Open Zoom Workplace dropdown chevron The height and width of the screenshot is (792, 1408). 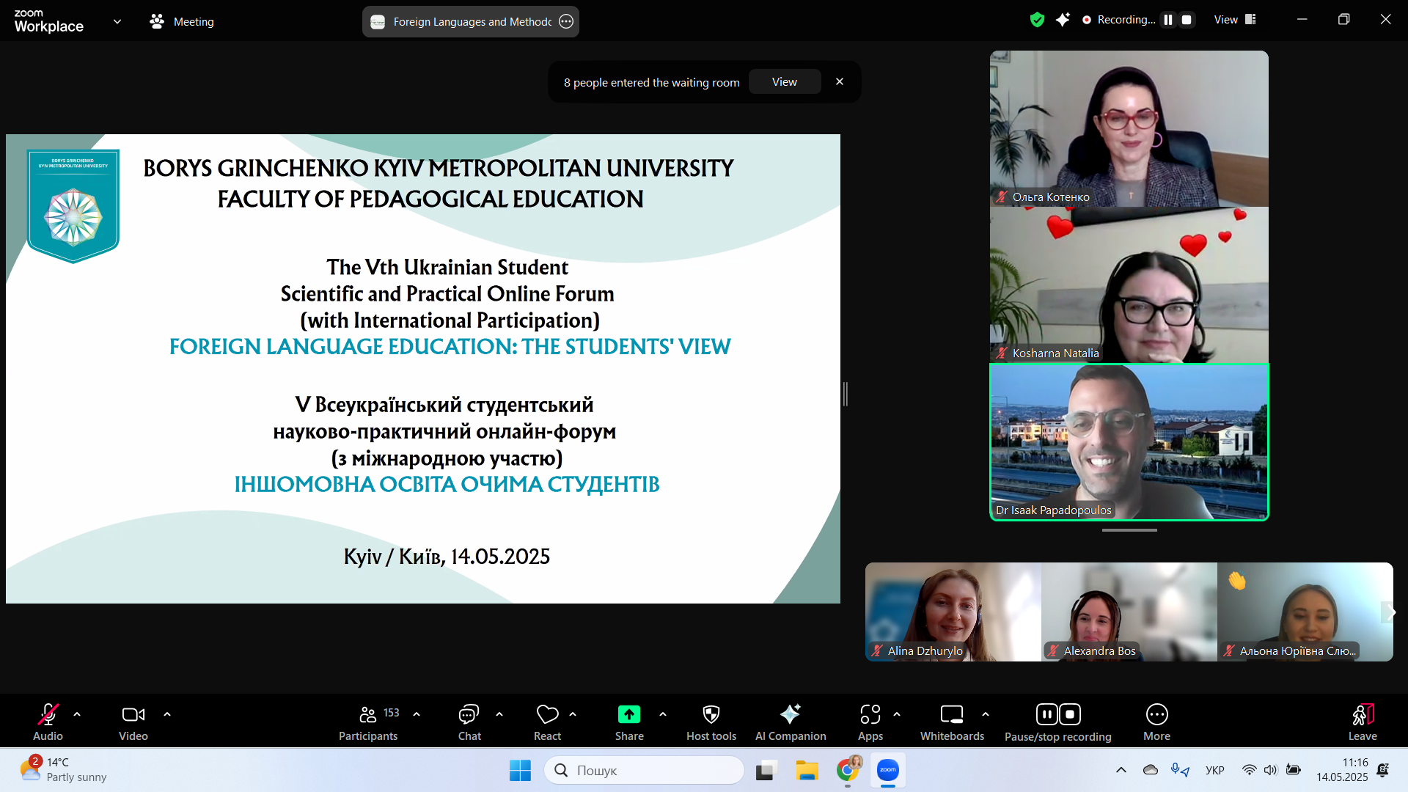tap(117, 21)
